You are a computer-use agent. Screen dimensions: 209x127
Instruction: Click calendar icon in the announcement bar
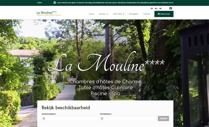click(55, 3)
